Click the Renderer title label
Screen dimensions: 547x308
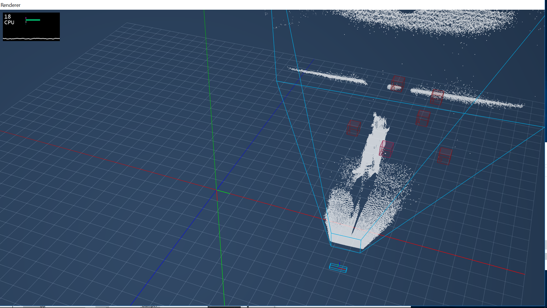[x=11, y=5]
